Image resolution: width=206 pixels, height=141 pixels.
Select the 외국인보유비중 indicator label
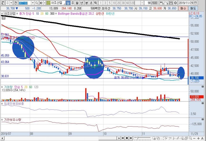coord(14,104)
